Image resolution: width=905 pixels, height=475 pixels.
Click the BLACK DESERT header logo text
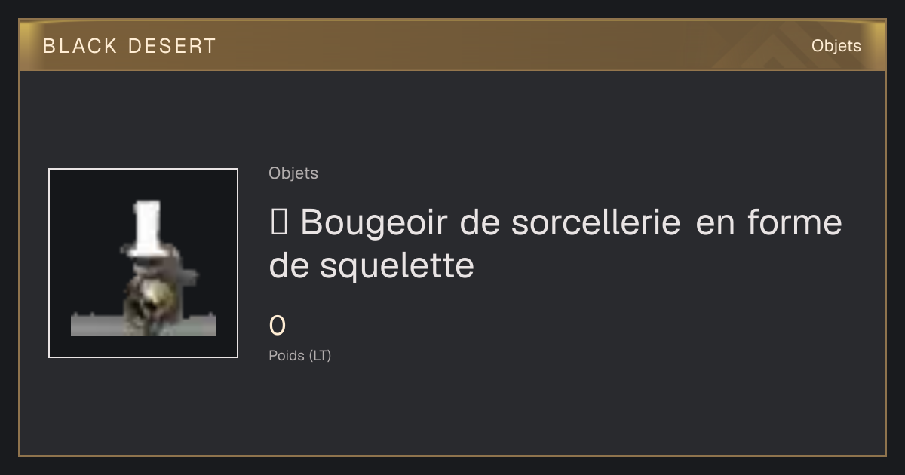[130, 46]
